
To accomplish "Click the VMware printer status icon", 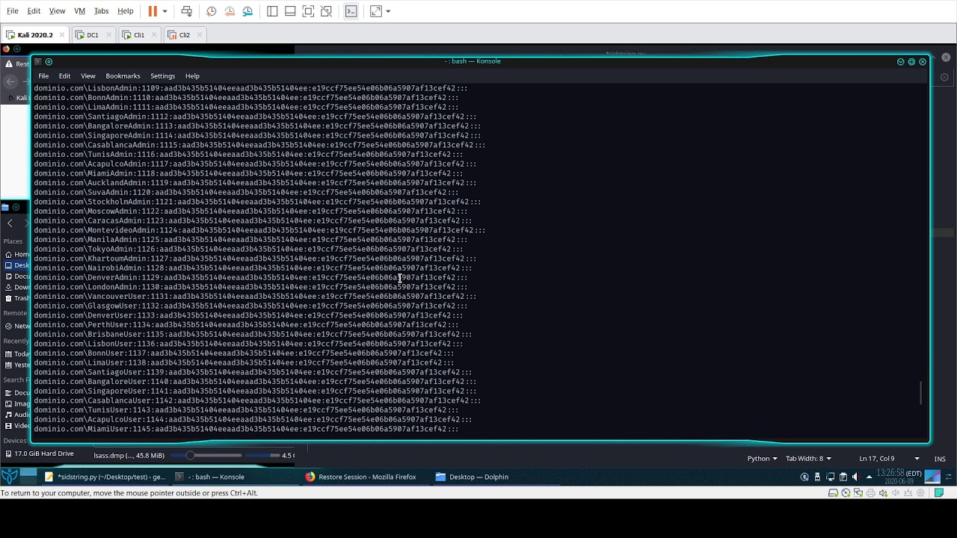I will click(x=872, y=493).
